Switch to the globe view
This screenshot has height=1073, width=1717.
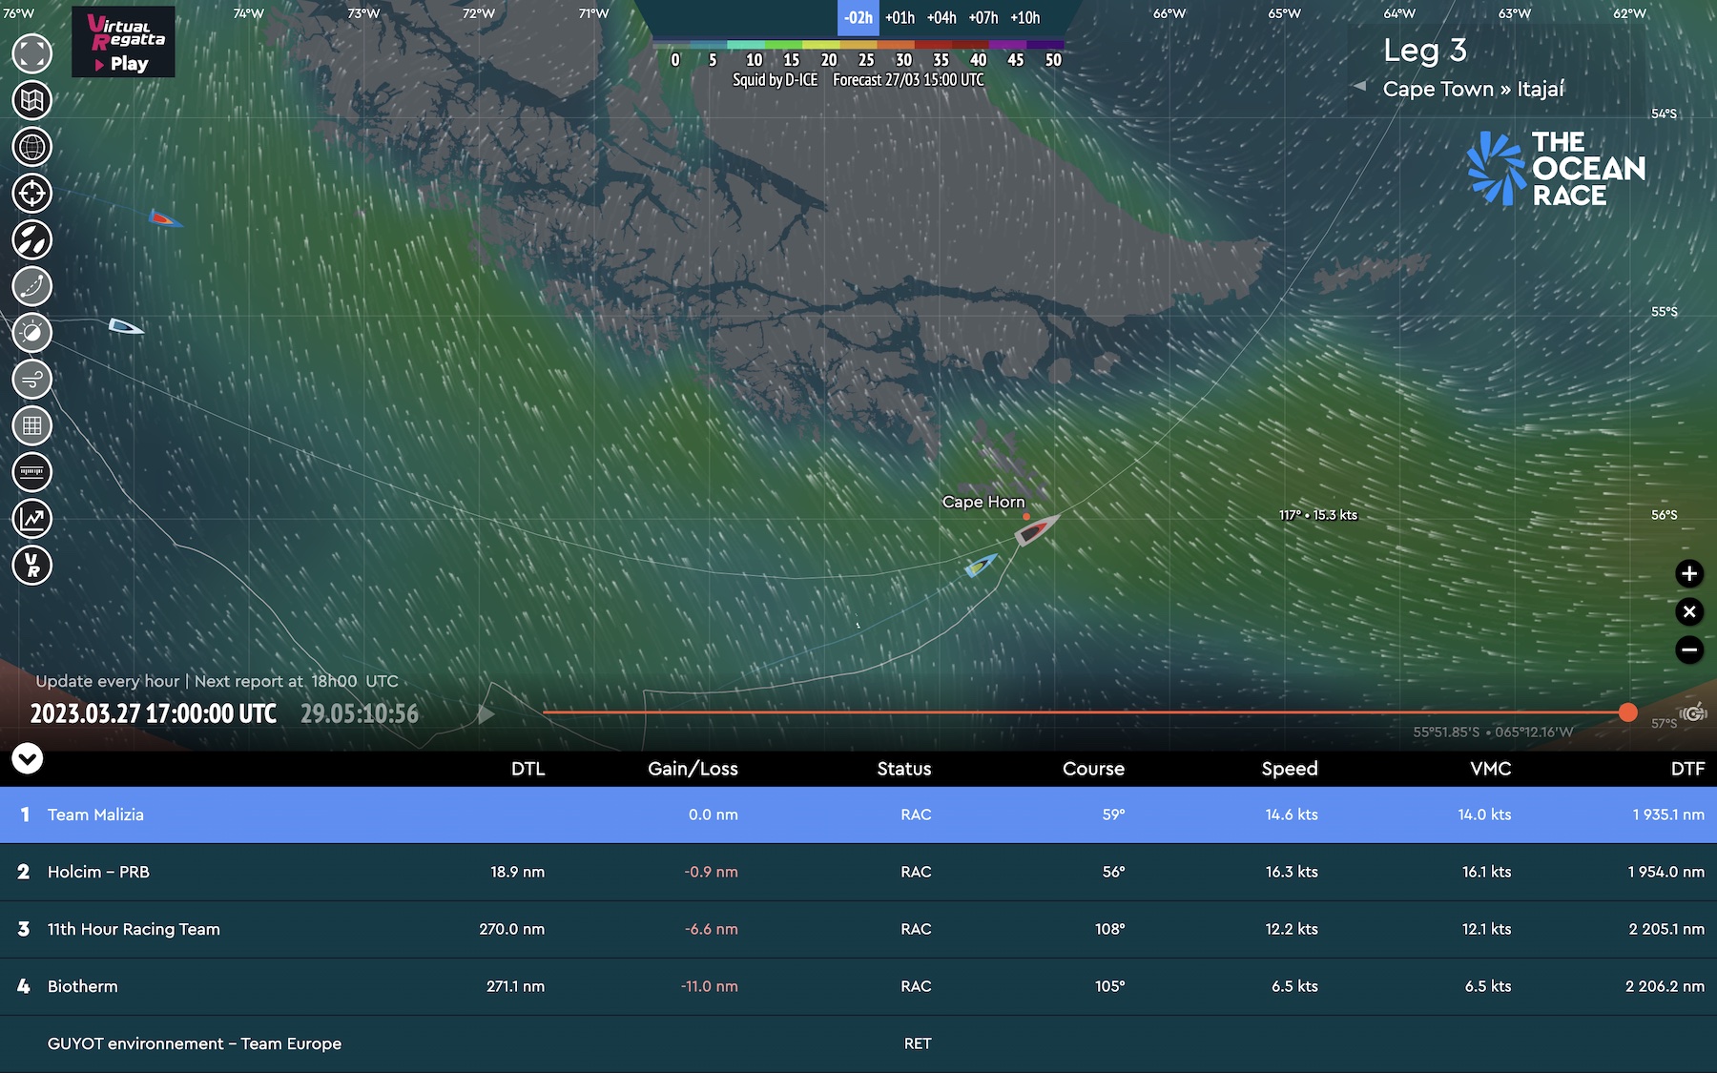click(x=31, y=147)
